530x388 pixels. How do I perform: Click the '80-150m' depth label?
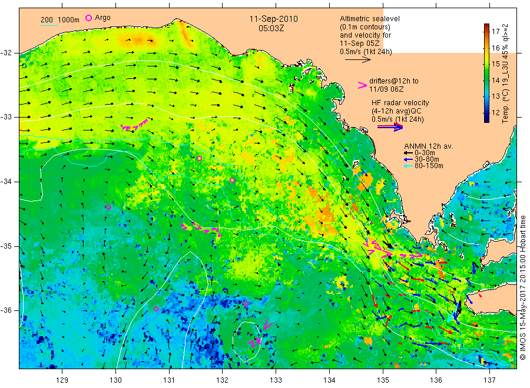pos(429,166)
